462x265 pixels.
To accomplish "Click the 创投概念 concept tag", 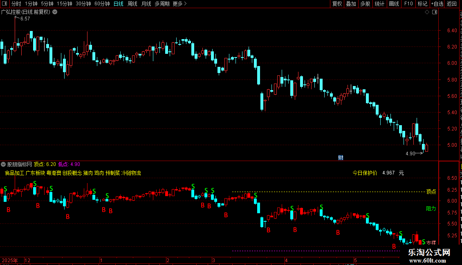I will coord(72,173).
